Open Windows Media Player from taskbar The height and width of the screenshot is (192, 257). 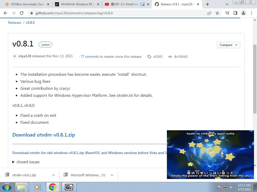point(37,187)
